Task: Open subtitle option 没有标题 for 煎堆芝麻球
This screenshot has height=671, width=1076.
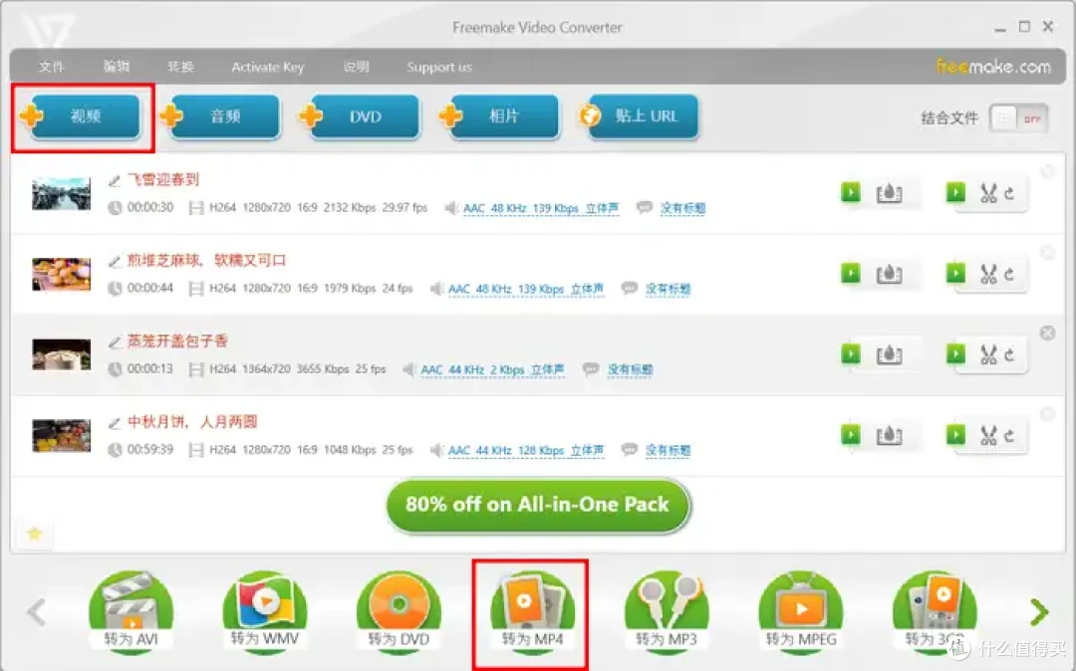Action: [x=668, y=290]
